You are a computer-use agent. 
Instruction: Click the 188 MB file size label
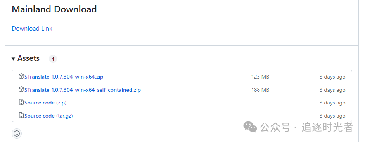pyautogui.click(x=260, y=90)
